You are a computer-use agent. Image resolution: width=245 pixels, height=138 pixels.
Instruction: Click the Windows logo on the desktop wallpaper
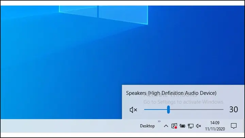[103, 14]
